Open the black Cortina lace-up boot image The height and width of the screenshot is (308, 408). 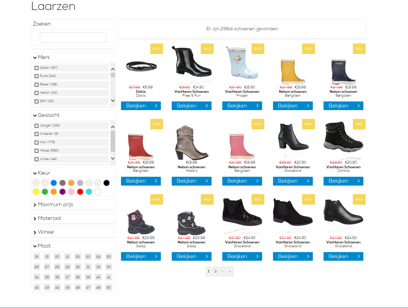(x=343, y=137)
